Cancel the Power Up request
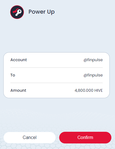115x149 pixels. 30,138
